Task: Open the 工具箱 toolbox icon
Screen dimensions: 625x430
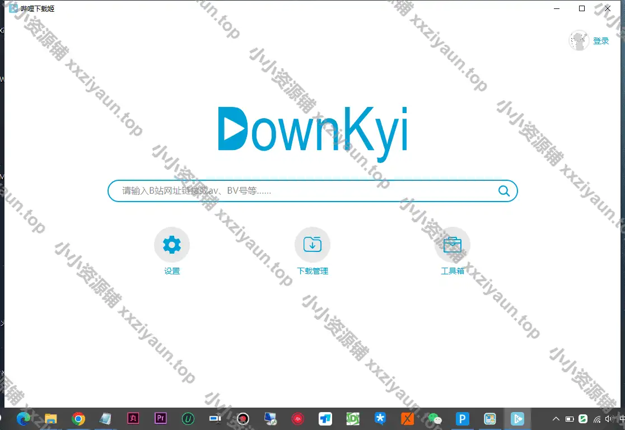Action: coord(452,245)
